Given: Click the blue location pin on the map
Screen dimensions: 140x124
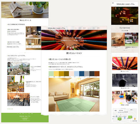Looking at the screenshot, I should (125, 118).
